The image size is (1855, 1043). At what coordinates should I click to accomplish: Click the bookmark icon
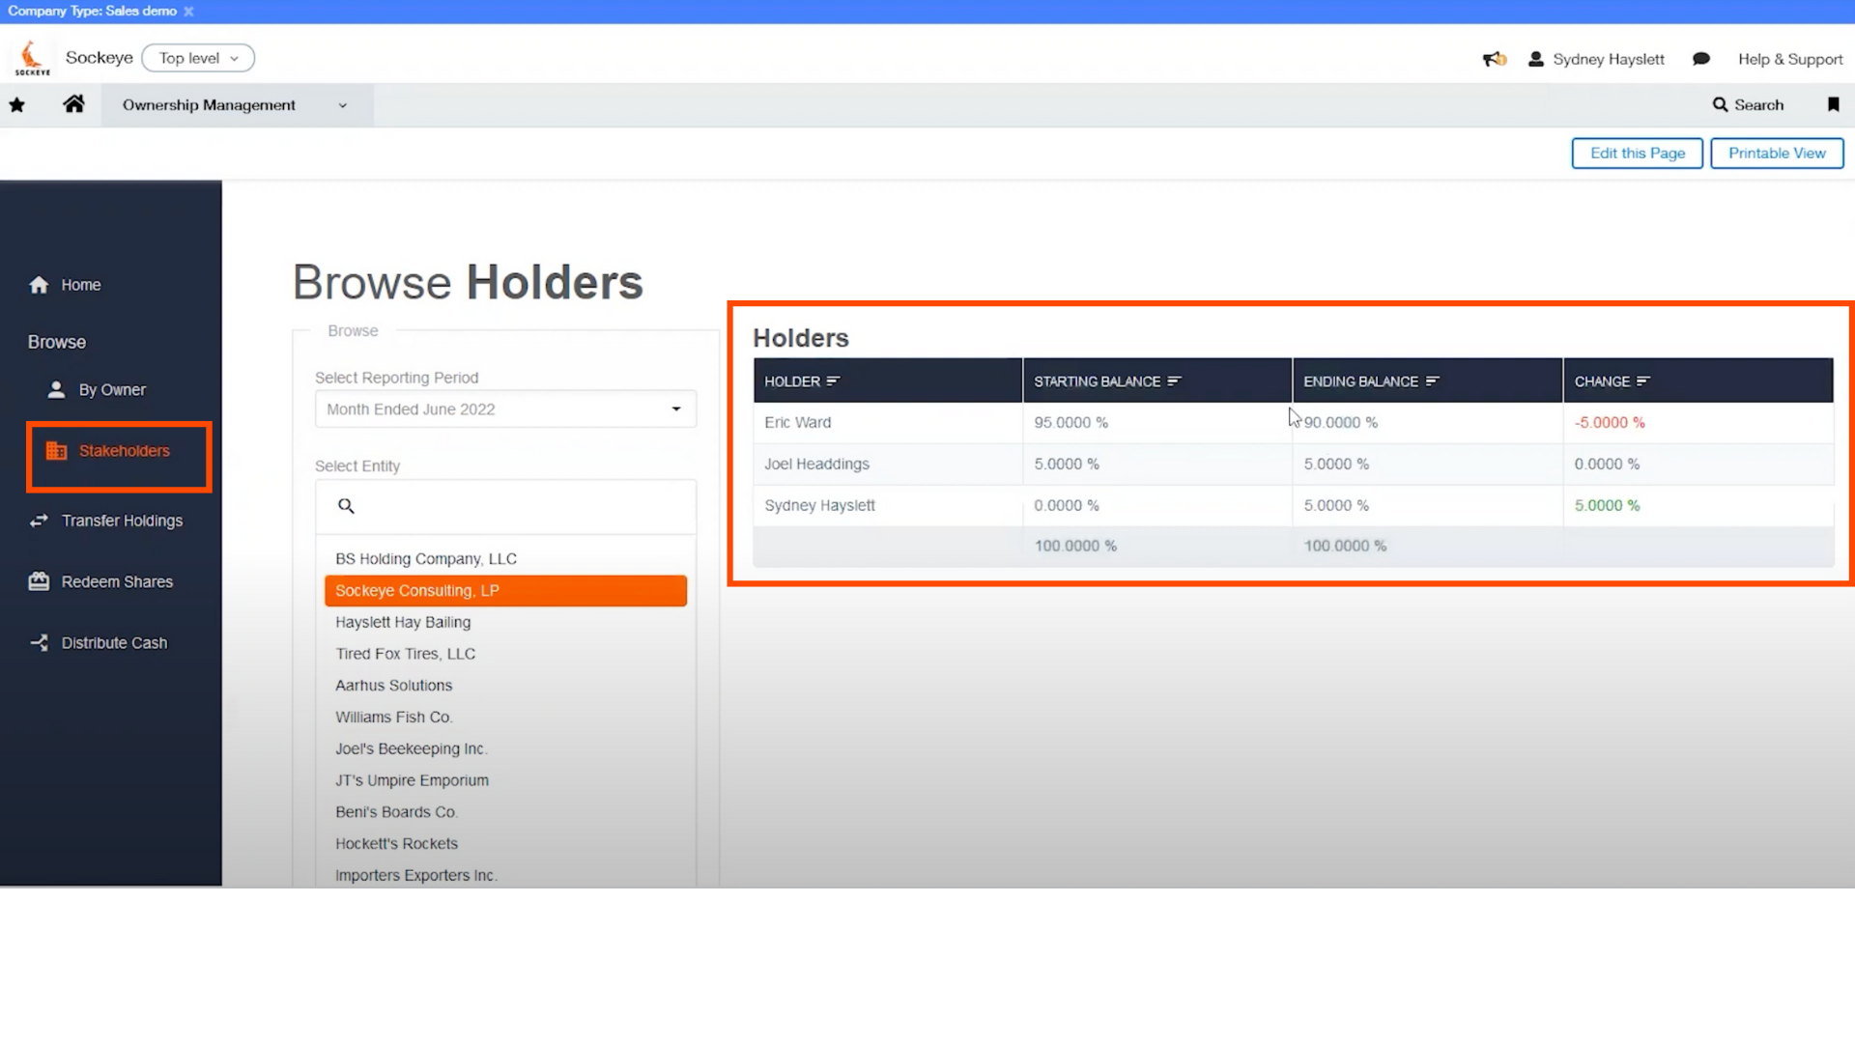pos(1833,104)
